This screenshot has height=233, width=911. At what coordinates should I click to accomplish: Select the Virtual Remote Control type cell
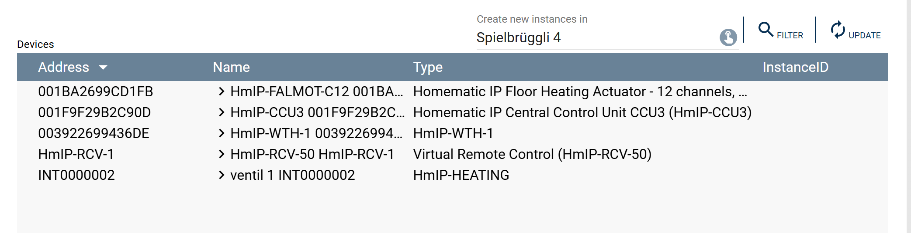(x=532, y=154)
